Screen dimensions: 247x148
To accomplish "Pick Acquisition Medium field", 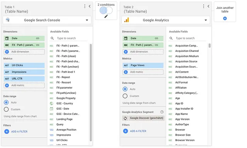I will [187, 56].
